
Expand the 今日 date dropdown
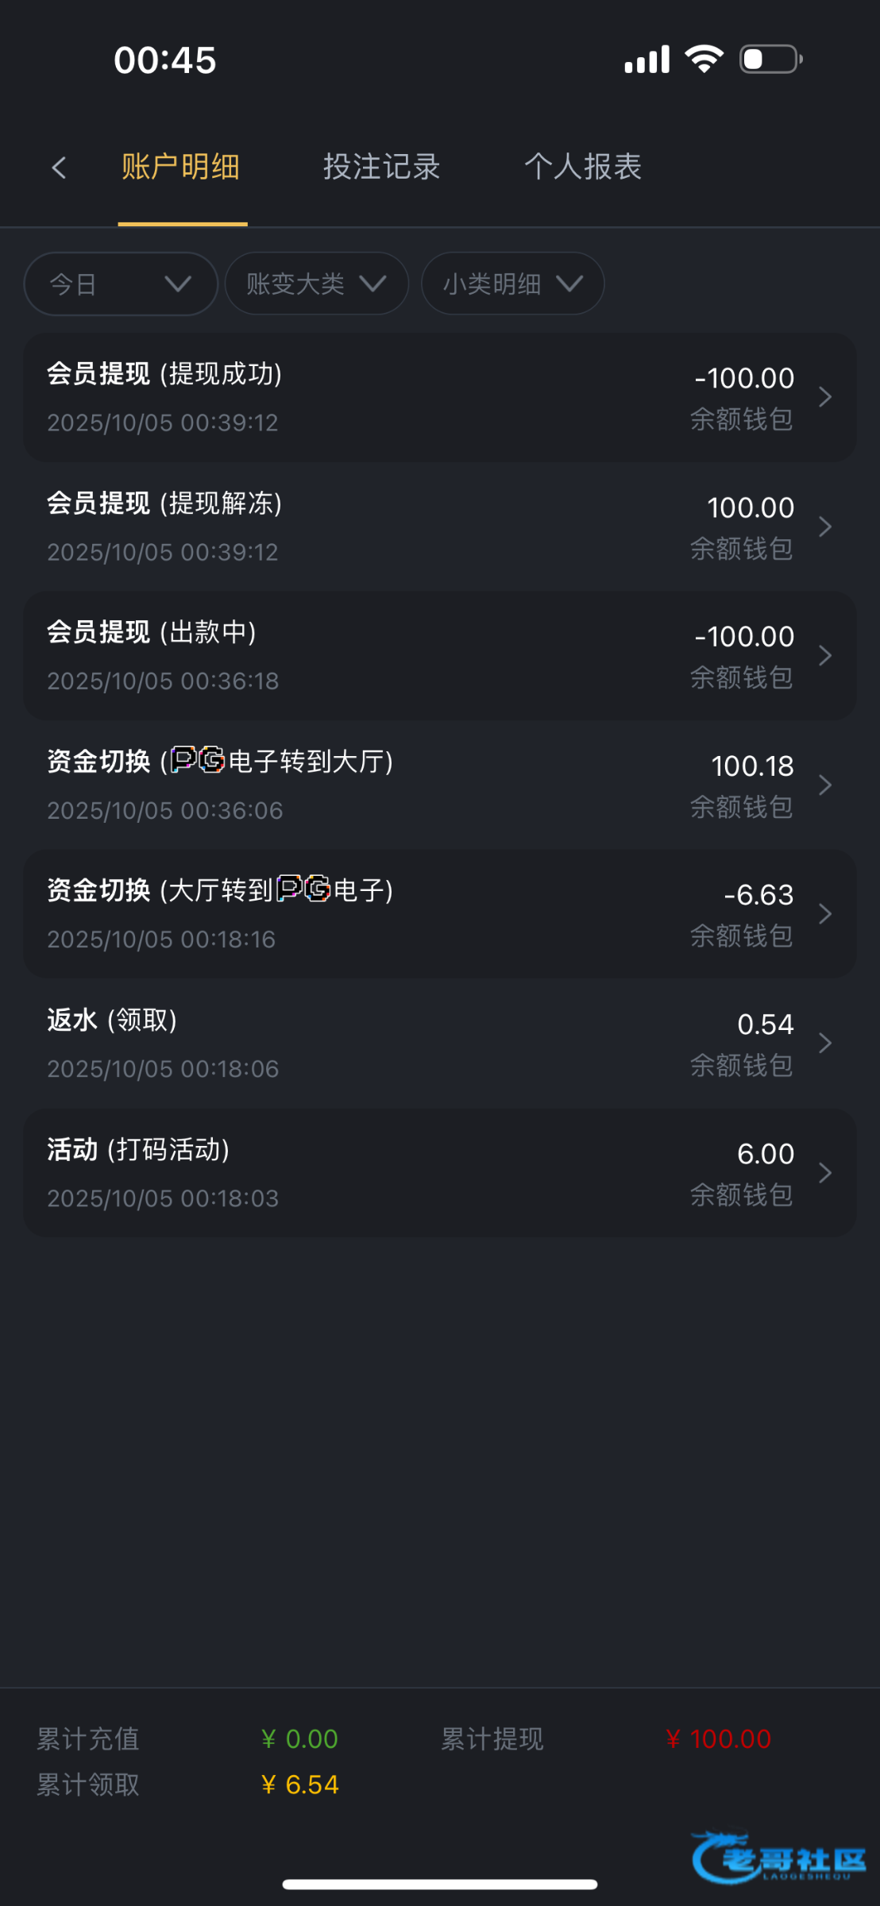[121, 284]
